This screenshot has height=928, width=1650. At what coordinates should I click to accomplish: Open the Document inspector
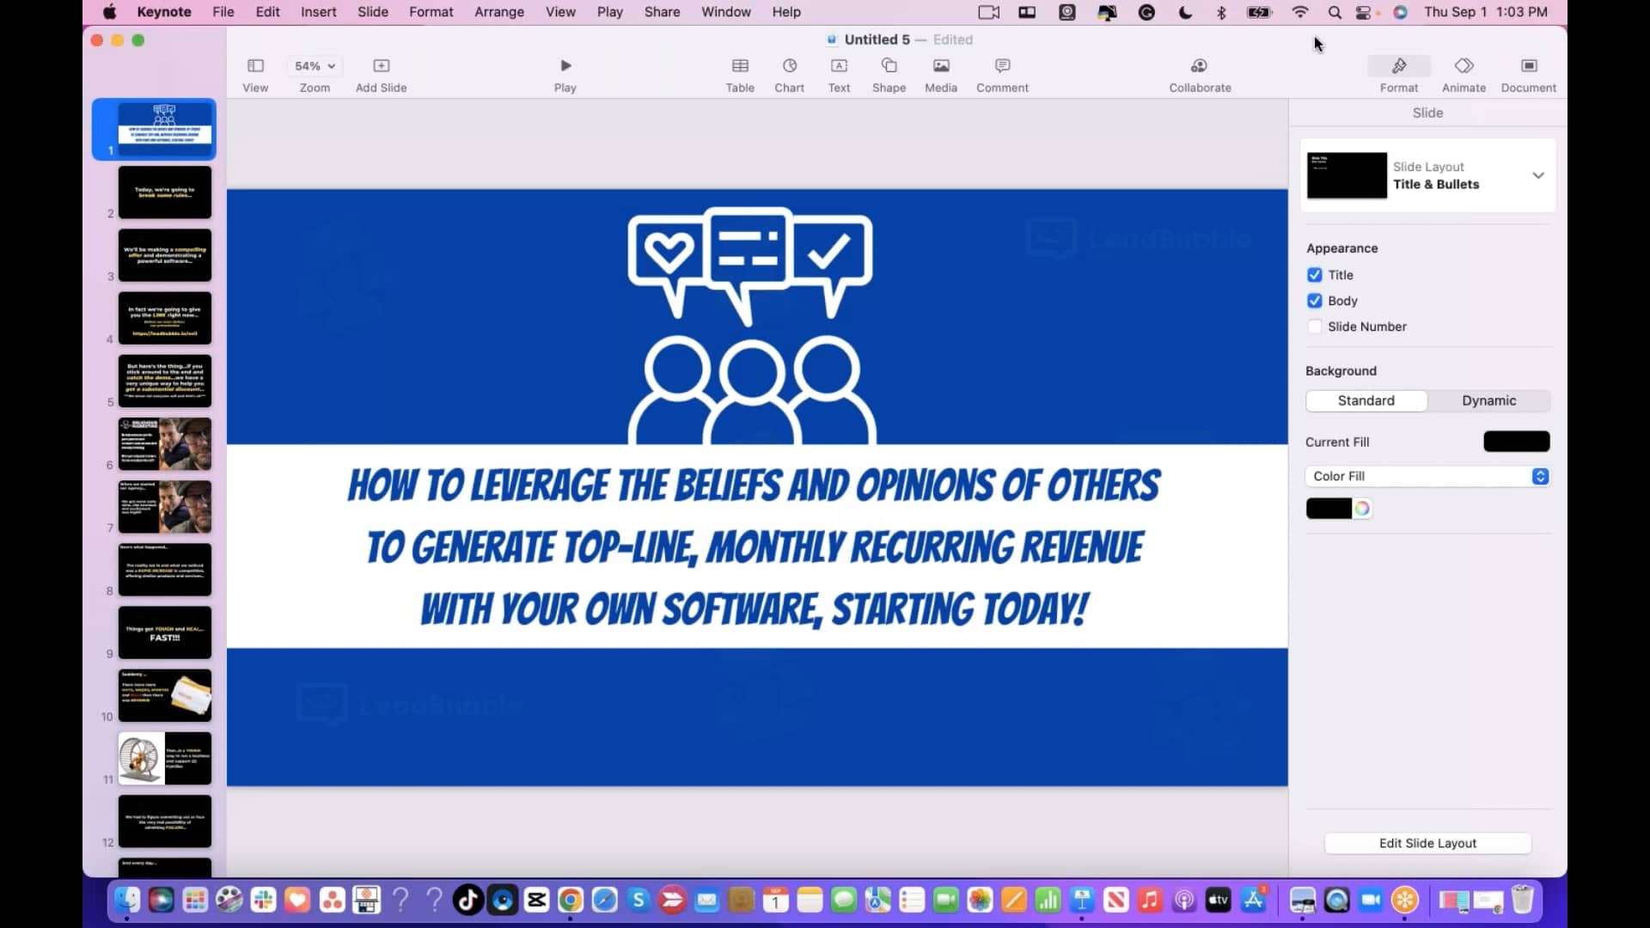pyautogui.click(x=1529, y=73)
